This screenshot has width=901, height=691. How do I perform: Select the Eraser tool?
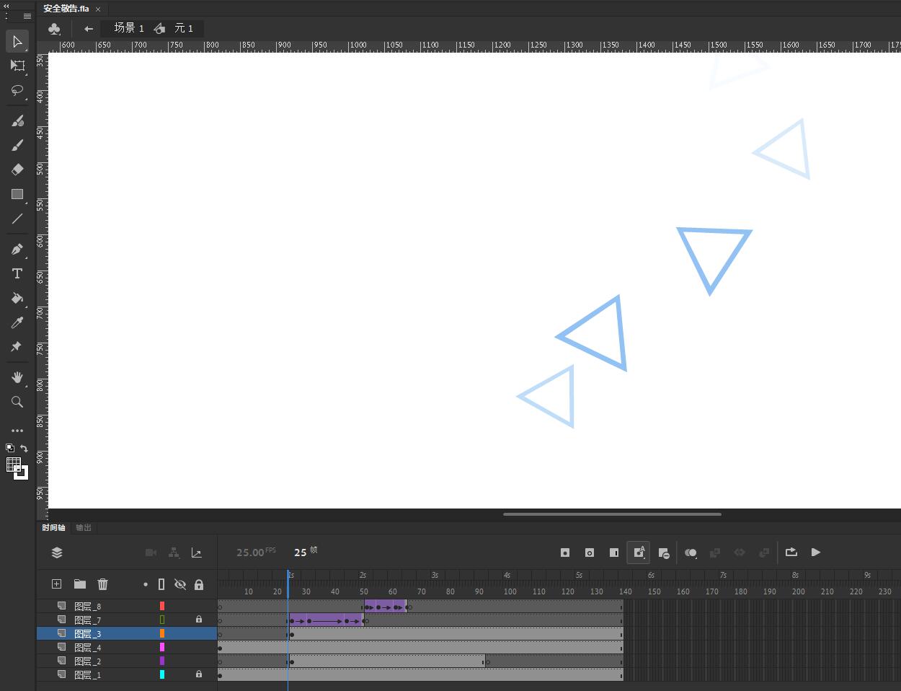[x=17, y=170]
